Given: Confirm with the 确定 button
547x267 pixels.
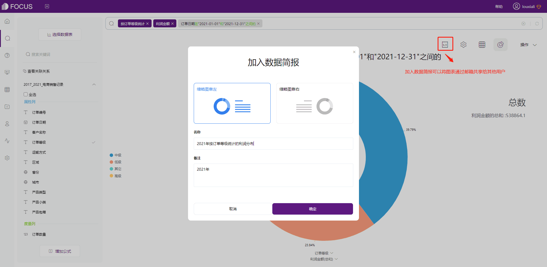Looking at the screenshot, I should click(x=313, y=209).
